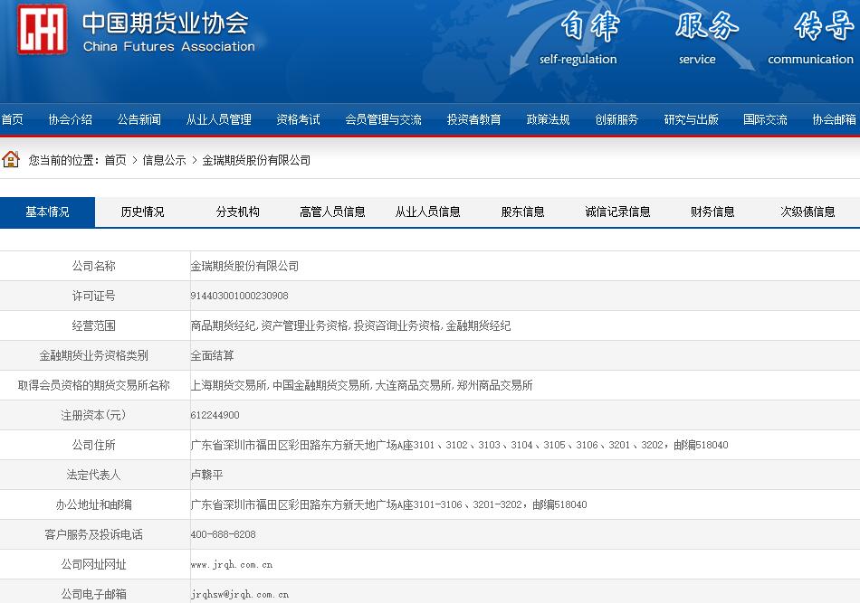The image size is (860, 603).
Task: Click the home icon in breadcrumb
Action: click(11, 159)
